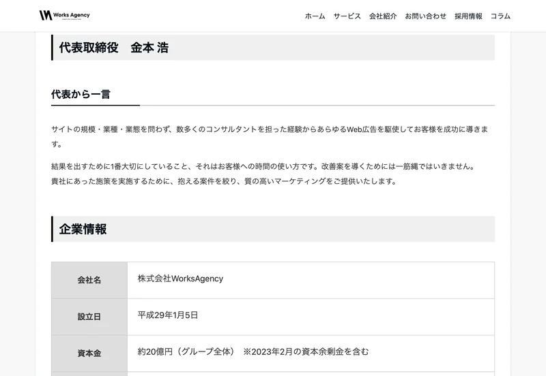This screenshot has height=376, width=546.
Task: Click the 設立日 table header cell
Action: (x=89, y=317)
